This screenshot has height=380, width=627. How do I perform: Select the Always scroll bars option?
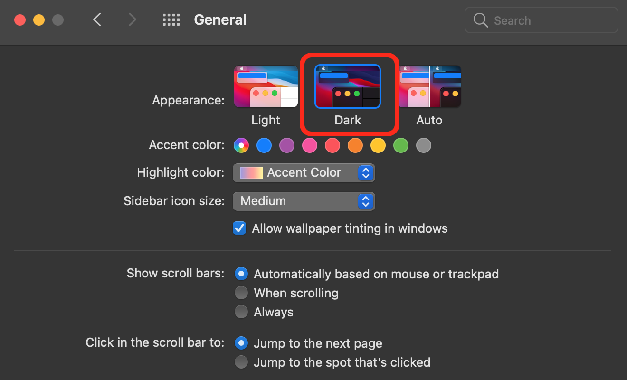(x=241, y=312)
